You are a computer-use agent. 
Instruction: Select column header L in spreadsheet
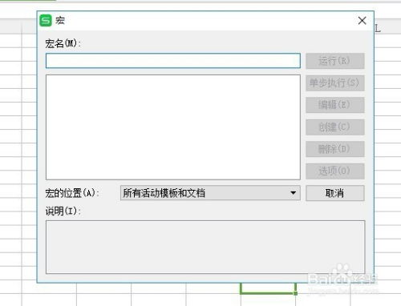(x=378, y=28)
